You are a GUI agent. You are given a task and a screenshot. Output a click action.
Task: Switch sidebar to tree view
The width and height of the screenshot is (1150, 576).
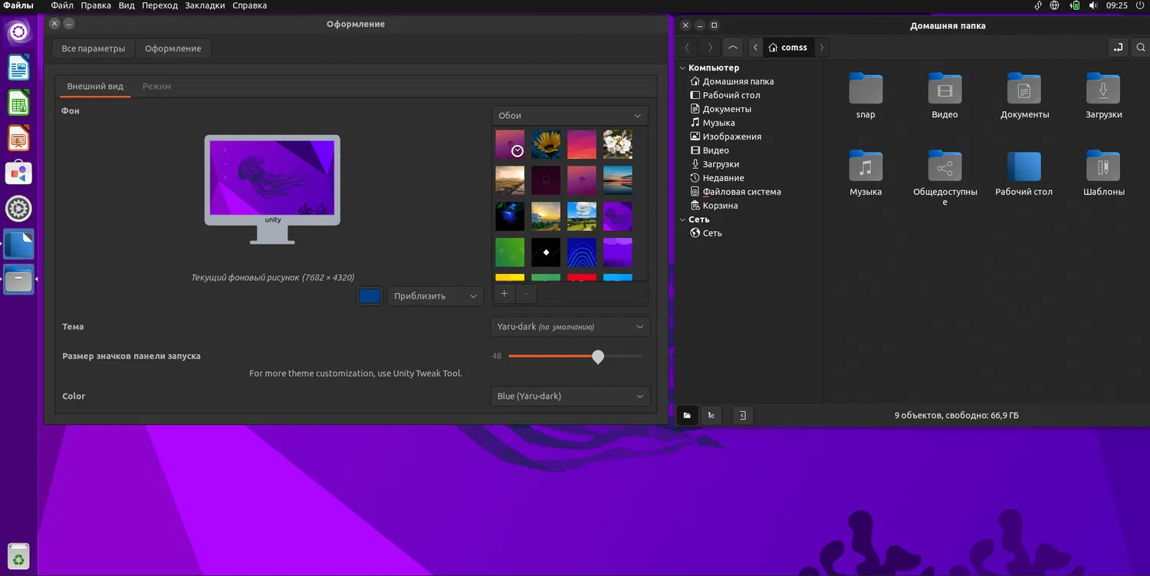tap(711, 416)
